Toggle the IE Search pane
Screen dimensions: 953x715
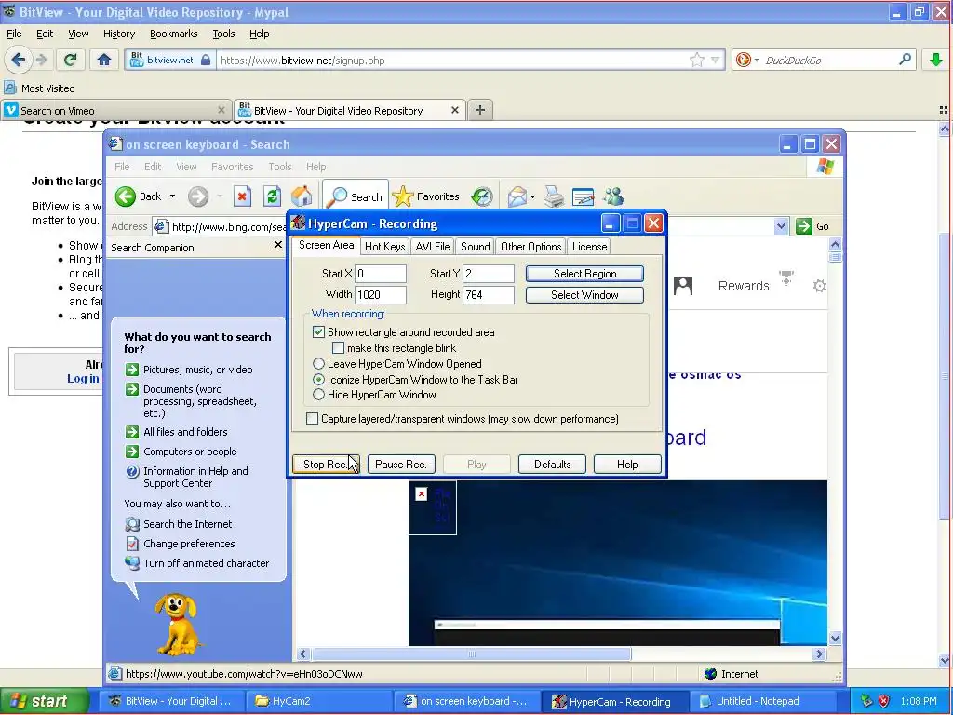[x=355, y=196]
